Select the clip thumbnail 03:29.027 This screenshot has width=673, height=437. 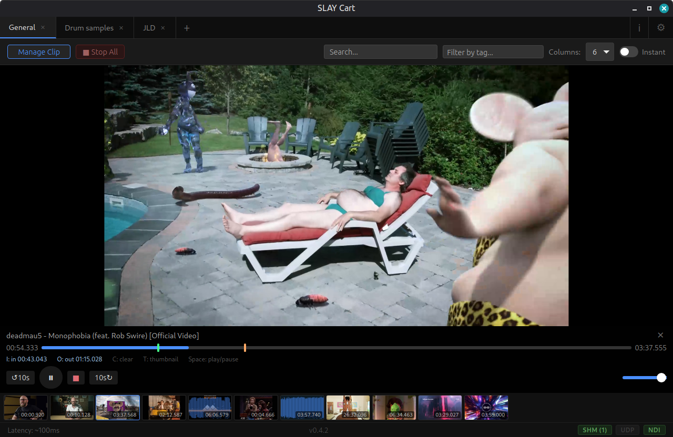click(440, 408)
